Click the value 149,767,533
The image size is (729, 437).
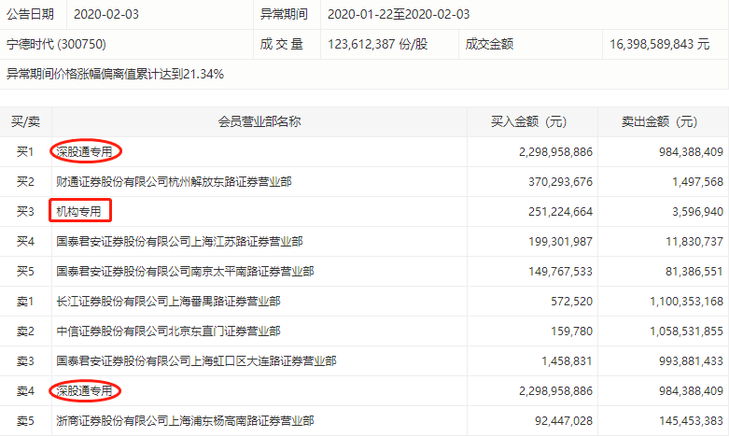point(560,272)
